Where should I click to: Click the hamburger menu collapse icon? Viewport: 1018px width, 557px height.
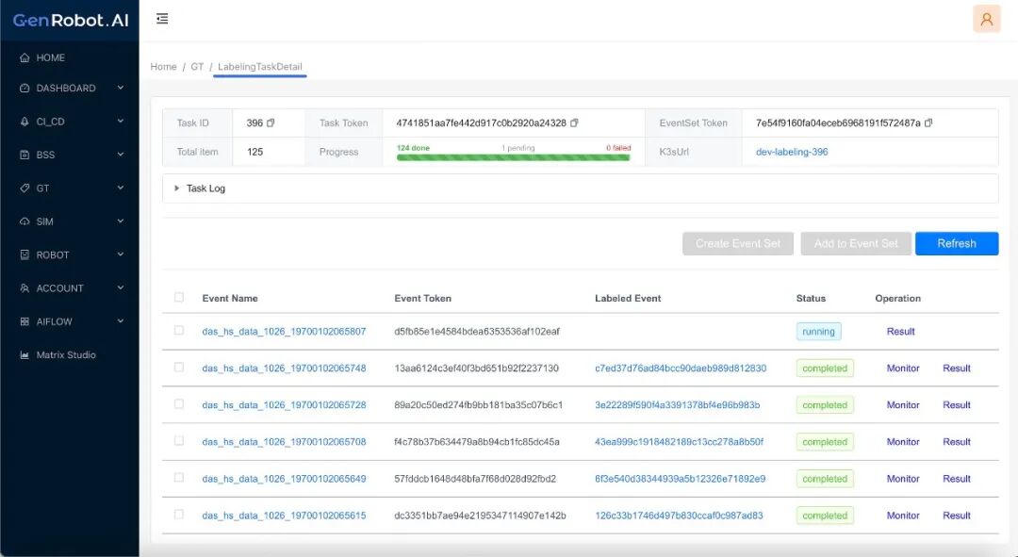162,19
